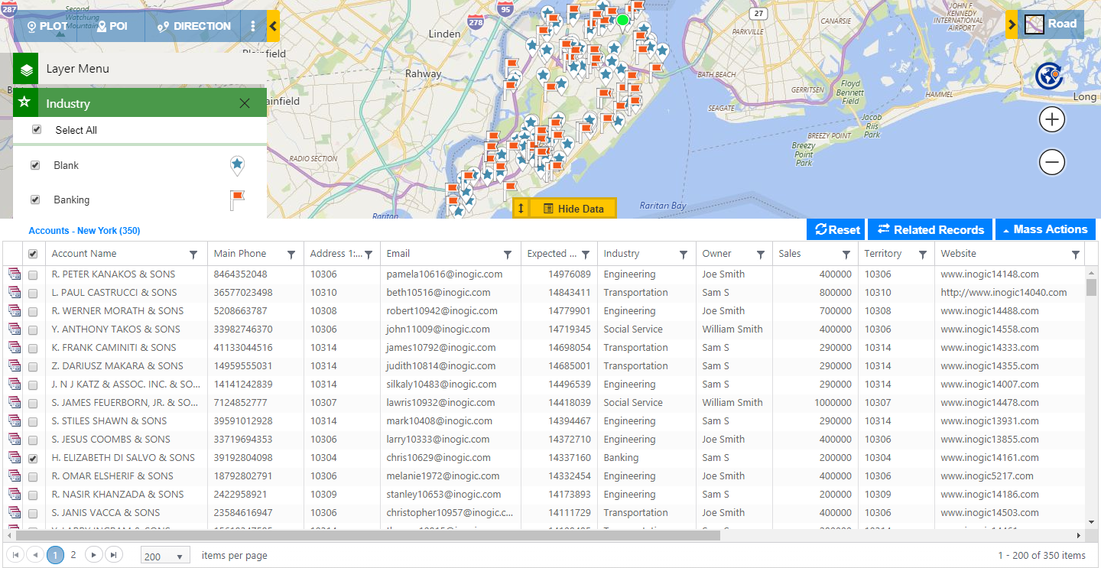
Task: Expand the Mass Actions menu
Action: coord(1045,229)
